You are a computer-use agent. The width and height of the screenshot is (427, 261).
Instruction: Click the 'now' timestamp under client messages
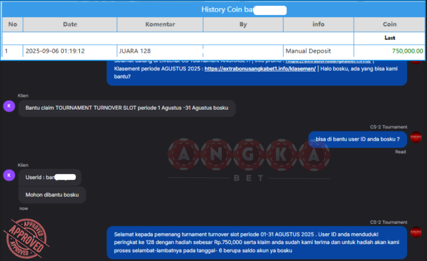24,208
